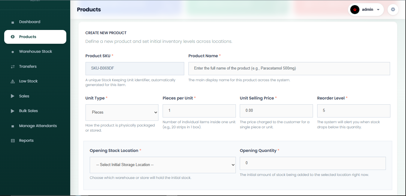Click the Product Name text field
Viewport: 406px width, 196px height.
[289, 69]
